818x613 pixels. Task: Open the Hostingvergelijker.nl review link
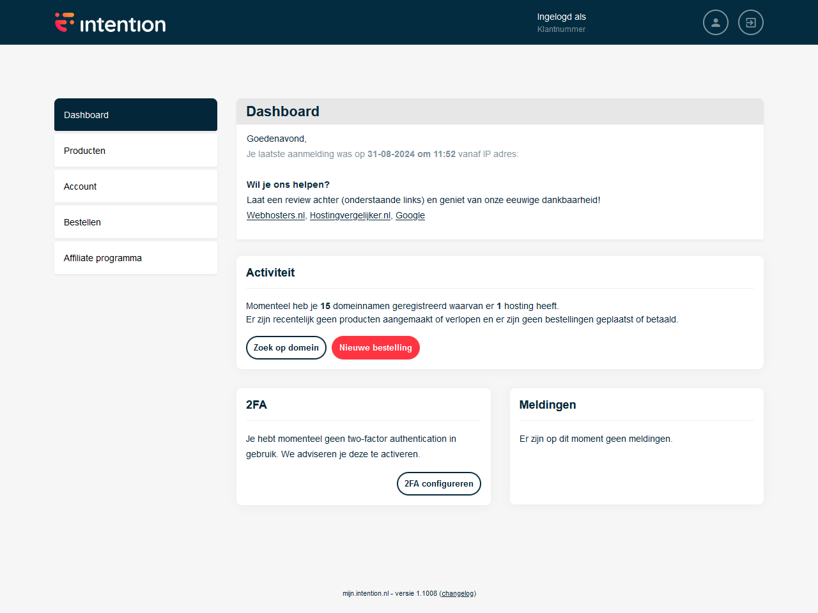click(350, 215)
